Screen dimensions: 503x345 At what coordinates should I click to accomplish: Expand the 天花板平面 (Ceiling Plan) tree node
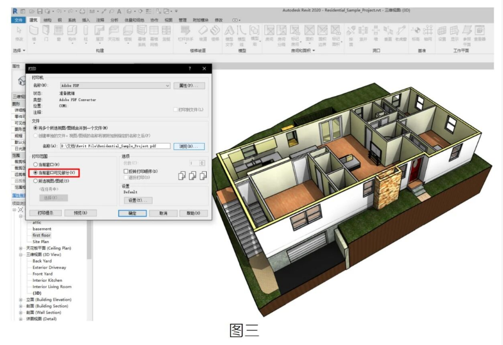coord(21,248)
